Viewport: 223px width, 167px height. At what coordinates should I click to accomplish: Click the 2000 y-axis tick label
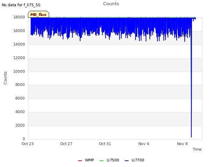coord(20,125)
